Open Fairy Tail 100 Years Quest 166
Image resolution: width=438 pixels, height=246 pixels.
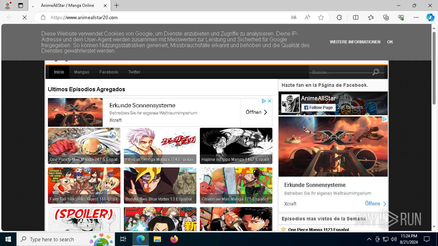(x=84, y=186)
